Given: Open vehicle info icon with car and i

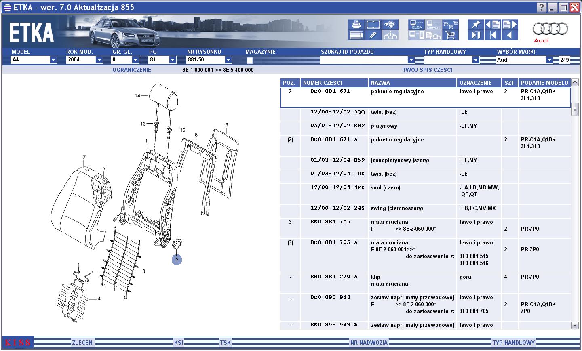Looking at the screenshot, I should (x=390, y=35).
